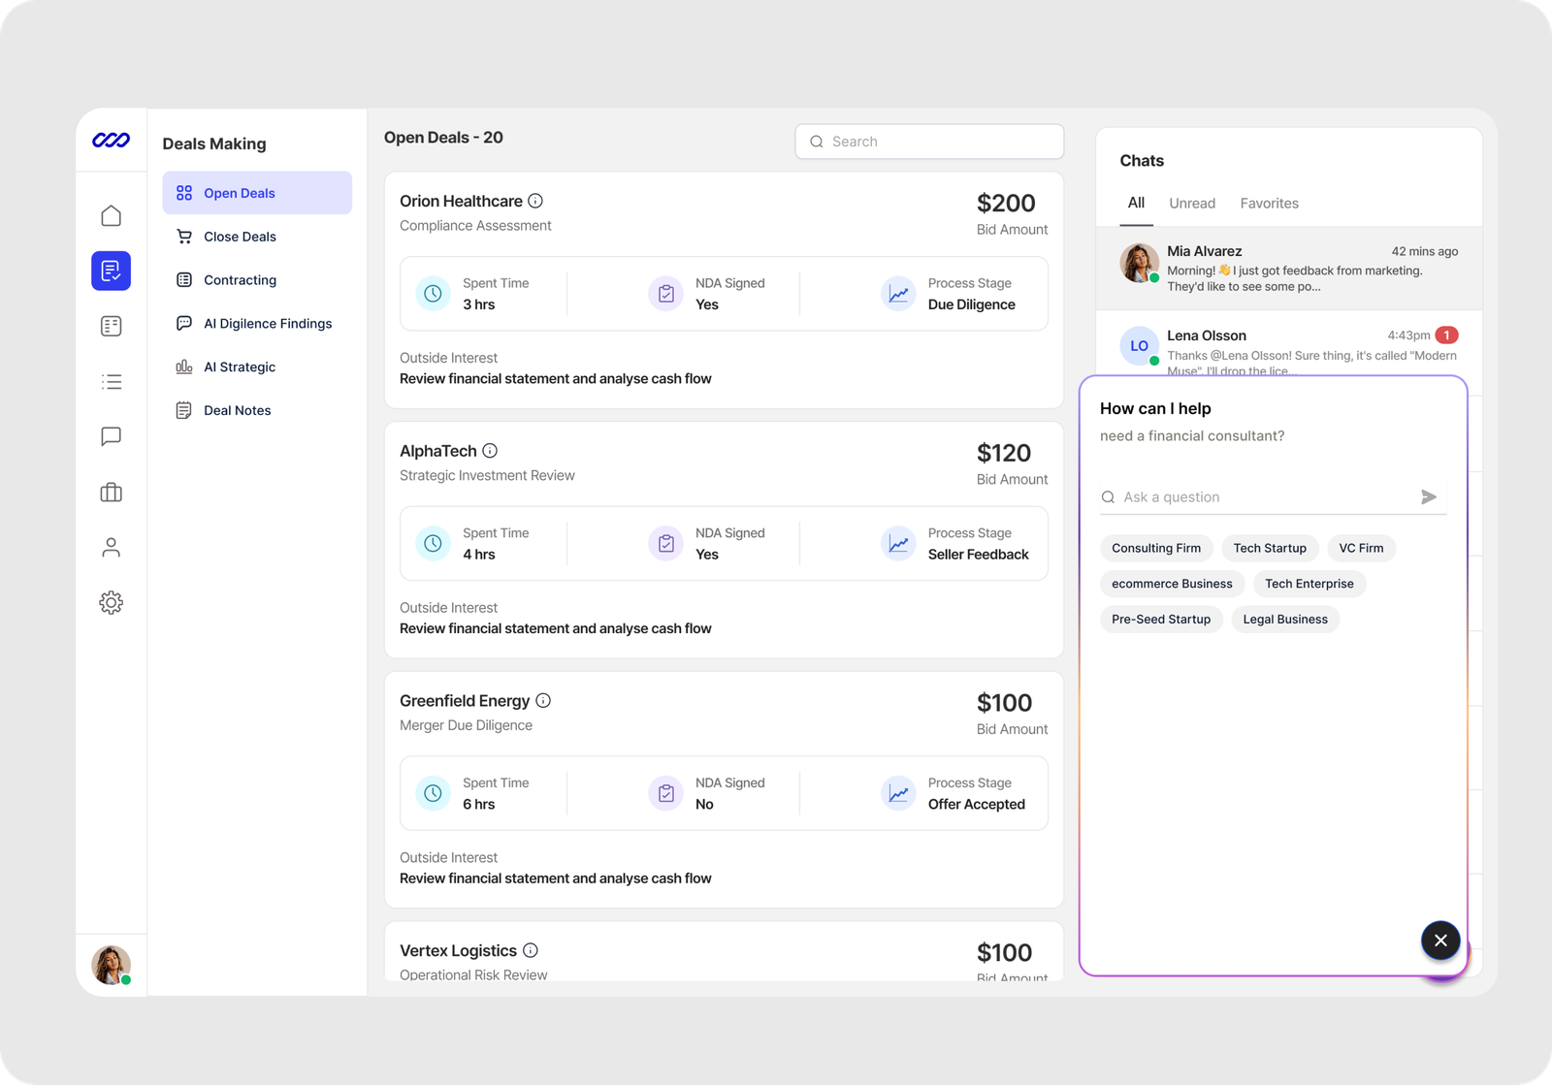Screen dimensions: 1552x1085
Task: Close the help assistant panel
Action: point(1440,941)
